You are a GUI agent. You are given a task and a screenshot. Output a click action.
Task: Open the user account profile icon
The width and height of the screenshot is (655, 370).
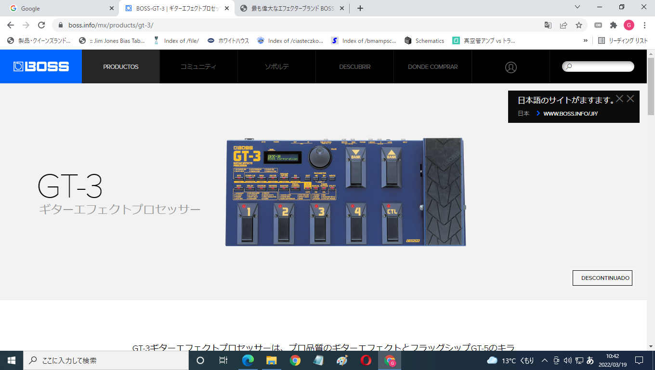click(511, 67)
